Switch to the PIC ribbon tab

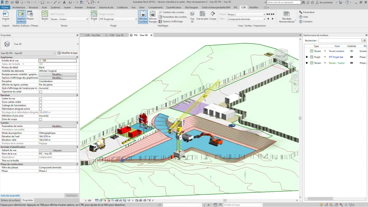236,7
